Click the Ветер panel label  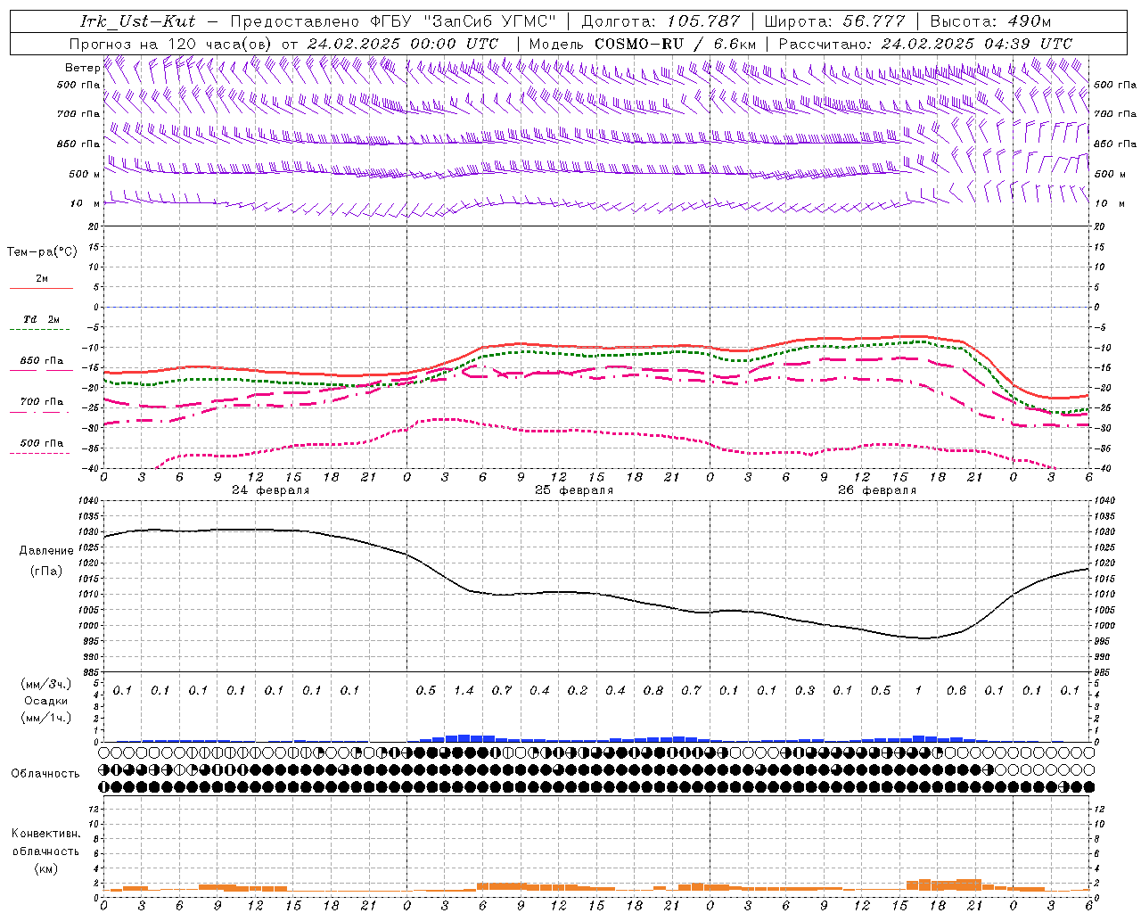[x=82, y=68]
